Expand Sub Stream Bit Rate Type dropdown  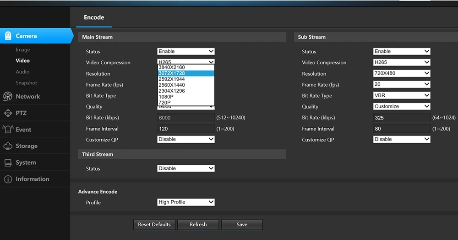[402, 95]
